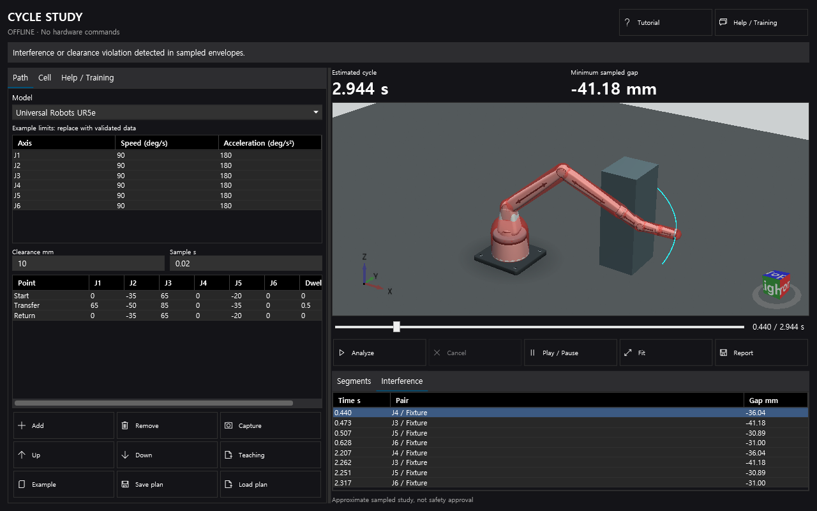Click the Teaching file icon
817x511 pixels.
(x=229, y=455)
